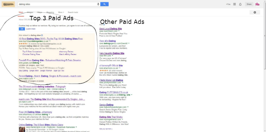Click the Share button
266x132 pixels.
tap(249, 4)
